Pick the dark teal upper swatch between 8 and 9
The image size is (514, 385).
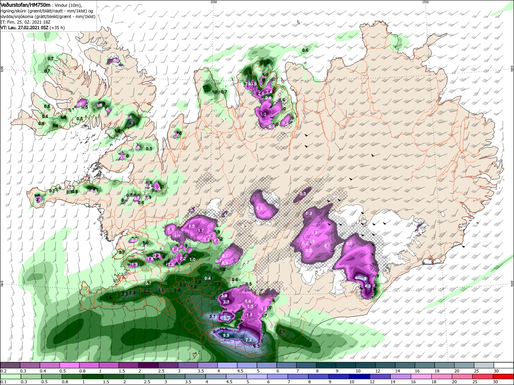(326, 365)
